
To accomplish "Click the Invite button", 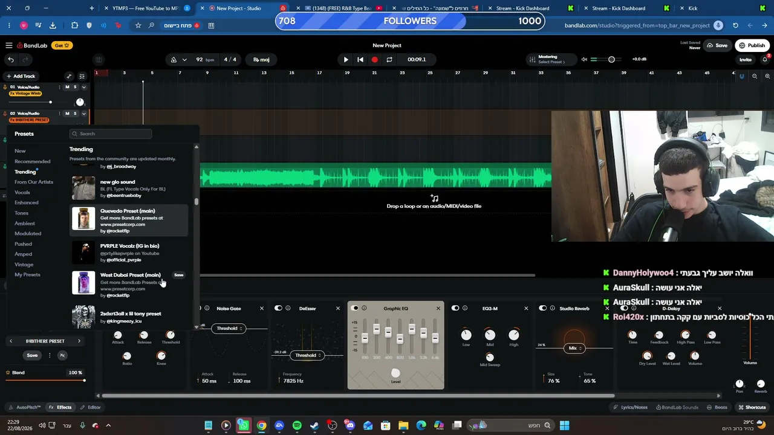I will tap(746, 59).
